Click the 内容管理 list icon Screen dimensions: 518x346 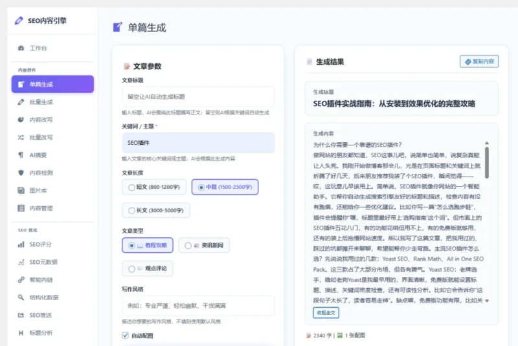tap(21, 208)
